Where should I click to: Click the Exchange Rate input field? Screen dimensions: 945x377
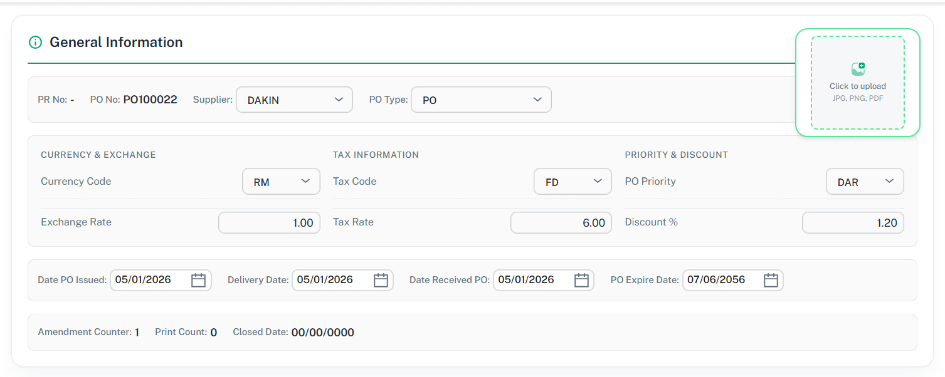point(269,223)
